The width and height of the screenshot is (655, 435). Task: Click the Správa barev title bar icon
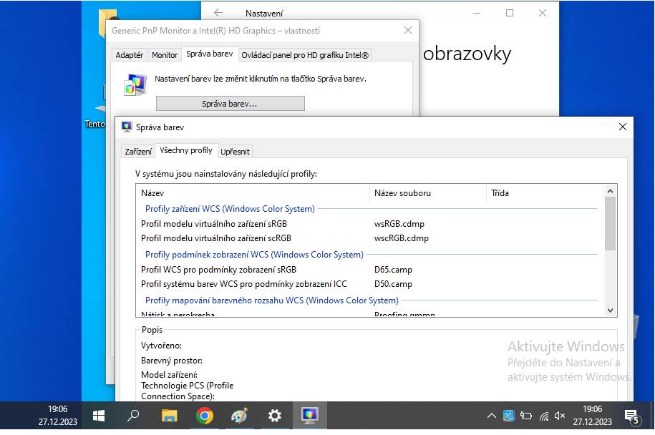(127, 127)
